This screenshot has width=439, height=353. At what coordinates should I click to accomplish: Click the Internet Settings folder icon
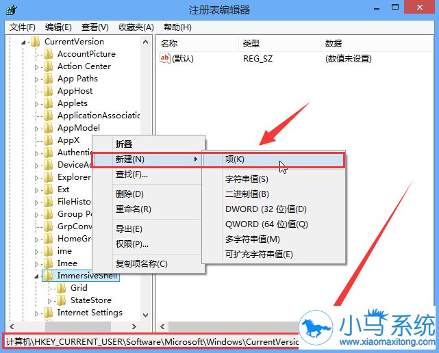click(48, 313)
